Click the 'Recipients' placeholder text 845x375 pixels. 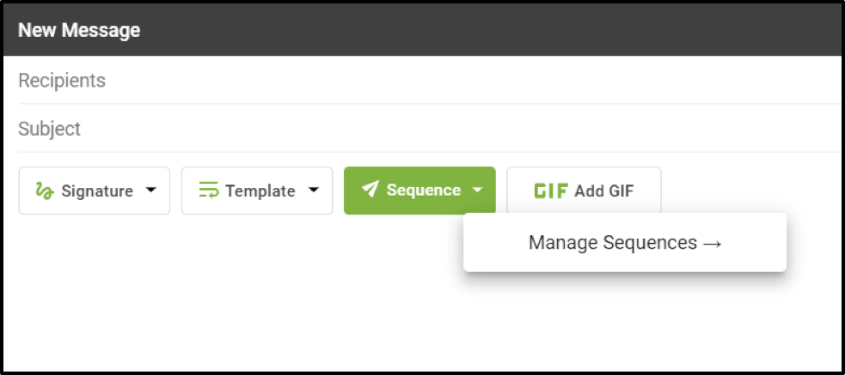click(x=62, y=81)
